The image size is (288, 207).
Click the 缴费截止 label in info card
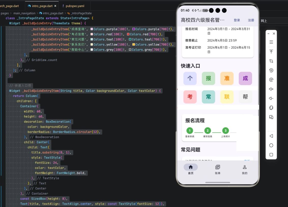click(x=191, y=40)
